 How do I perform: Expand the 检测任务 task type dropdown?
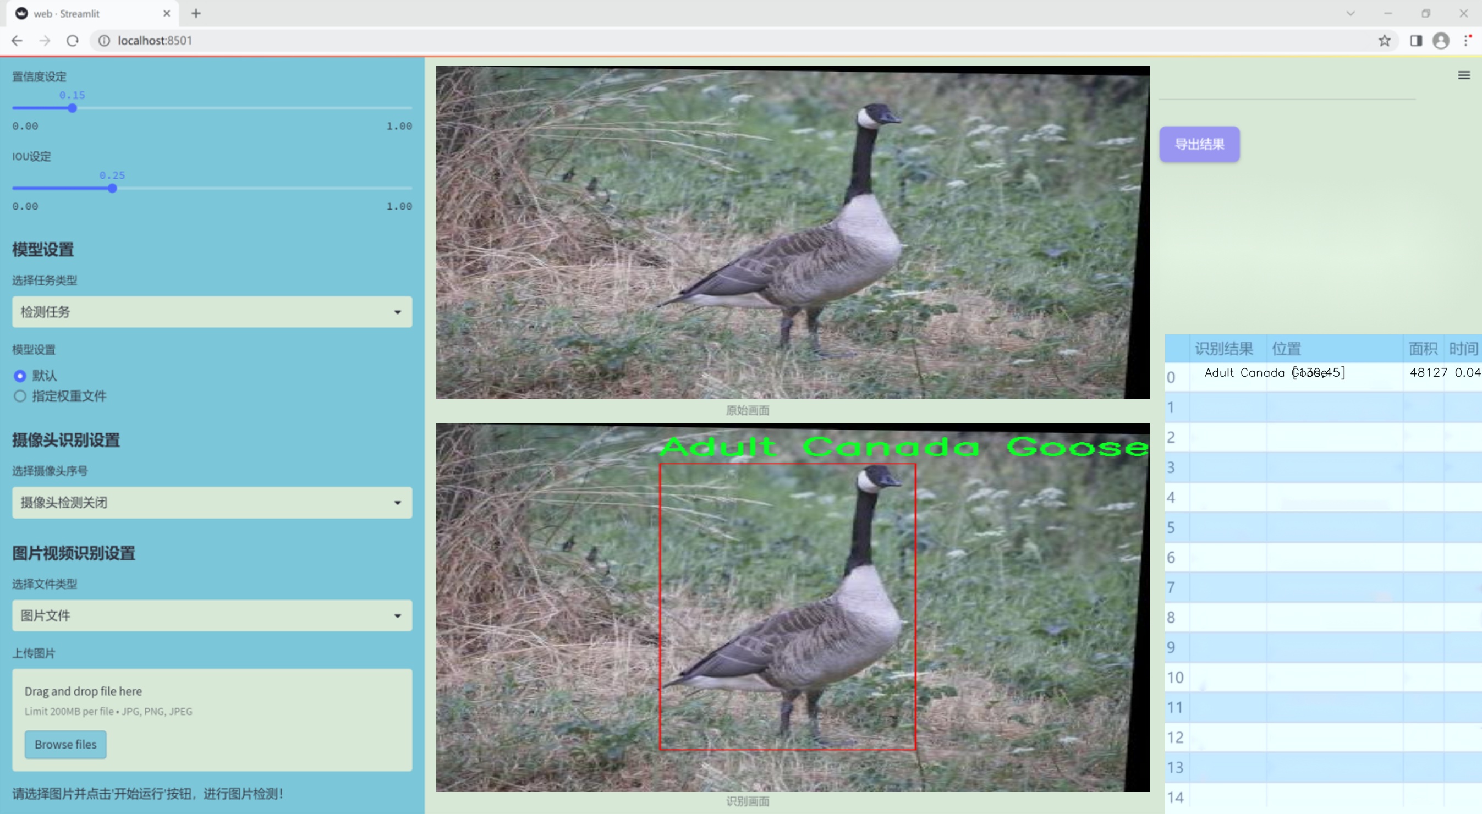tap(212, 312)
